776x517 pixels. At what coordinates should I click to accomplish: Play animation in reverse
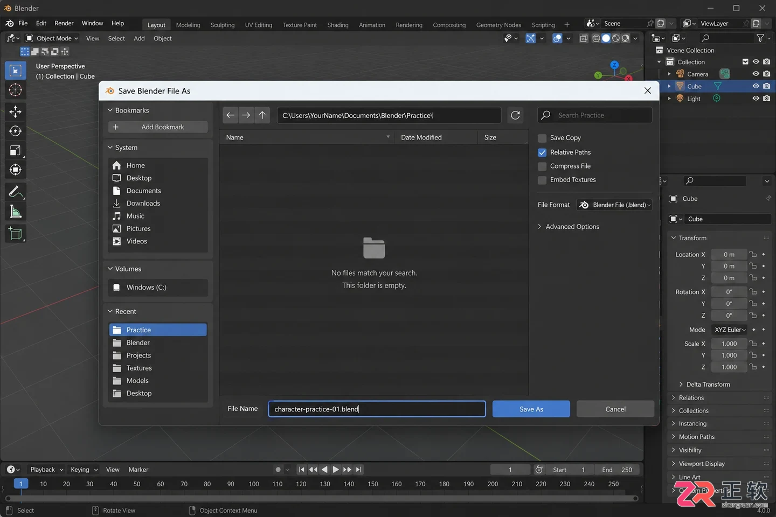coord(324,470)
